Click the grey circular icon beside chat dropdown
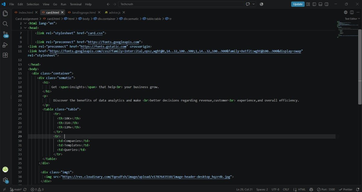362x192 pixels. click(262, 4)
